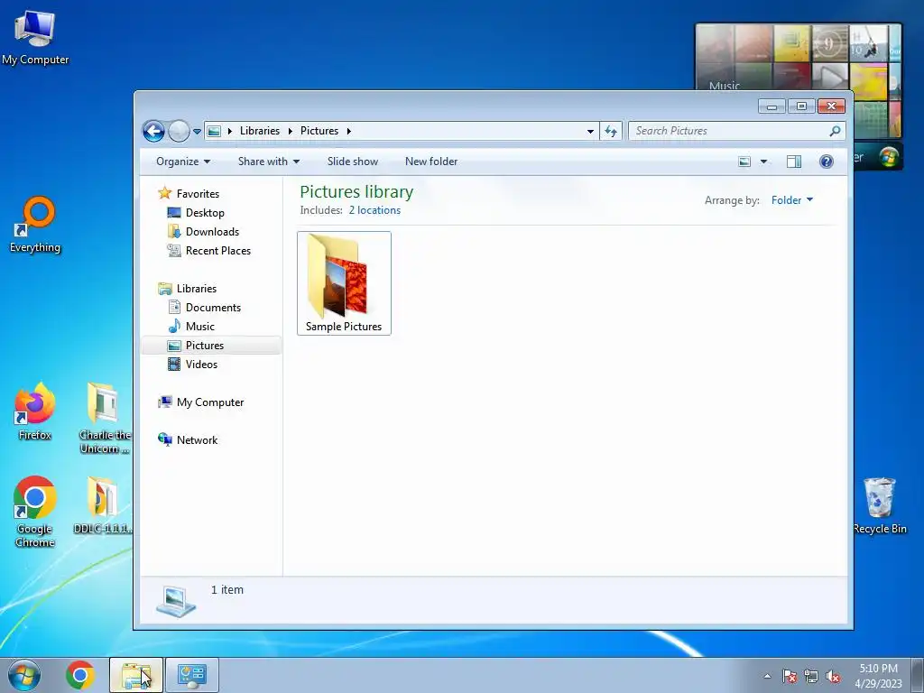Screen dimensions: 924x693
Task: Click the Libraries breadcrumb in address bar
Action: point(259,131)
